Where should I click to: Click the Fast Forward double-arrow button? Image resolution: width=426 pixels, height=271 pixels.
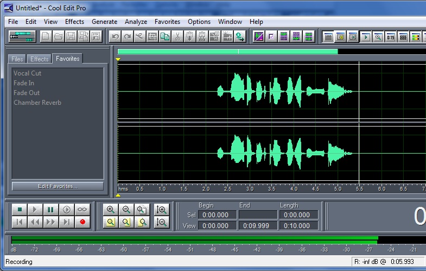pyautogui.click(x=50, y=222)
